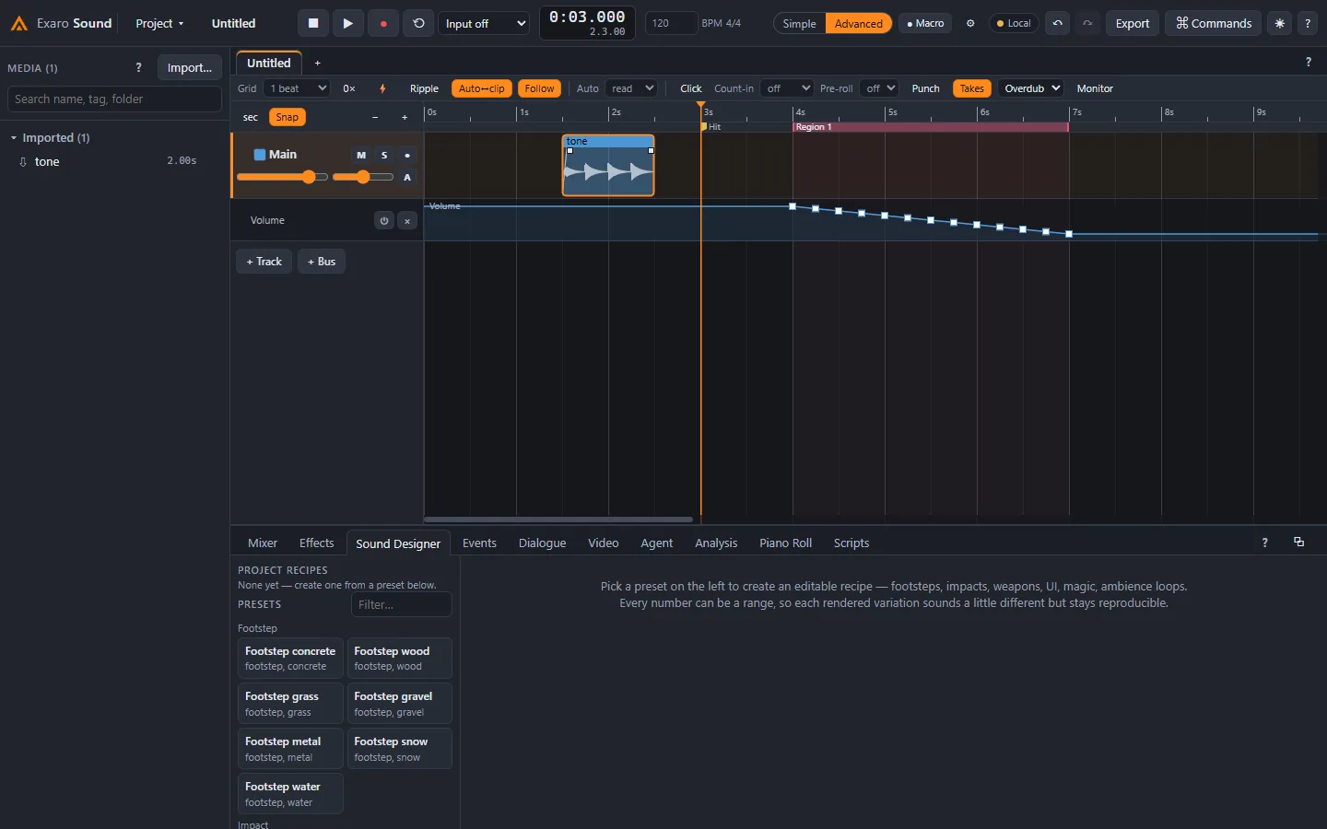Open the Overdub mode dropdown
This screenshot has width=1327, height=829.
tap(1030, 88)
